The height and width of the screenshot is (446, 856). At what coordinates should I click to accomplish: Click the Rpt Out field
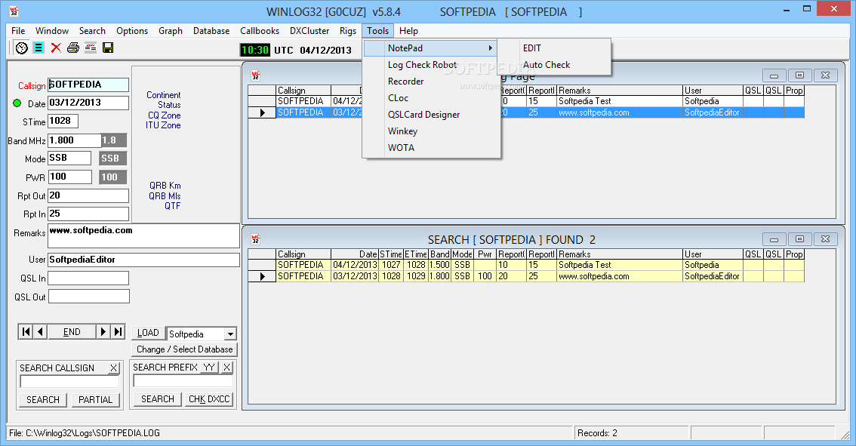pos(88,195)
